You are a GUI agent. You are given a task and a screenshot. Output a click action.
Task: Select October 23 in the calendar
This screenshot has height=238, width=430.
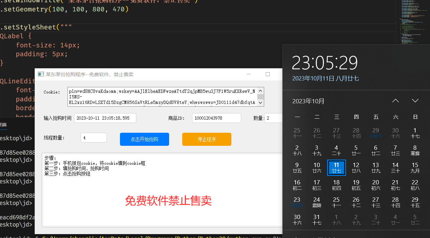pyautogui.click(x=297, y=202)
